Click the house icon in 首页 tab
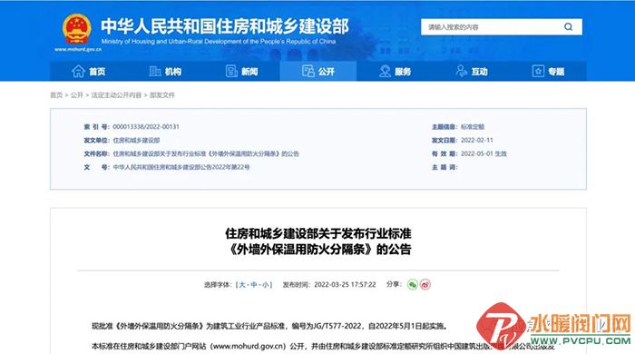635x354 pixels. tap(78, 72)
